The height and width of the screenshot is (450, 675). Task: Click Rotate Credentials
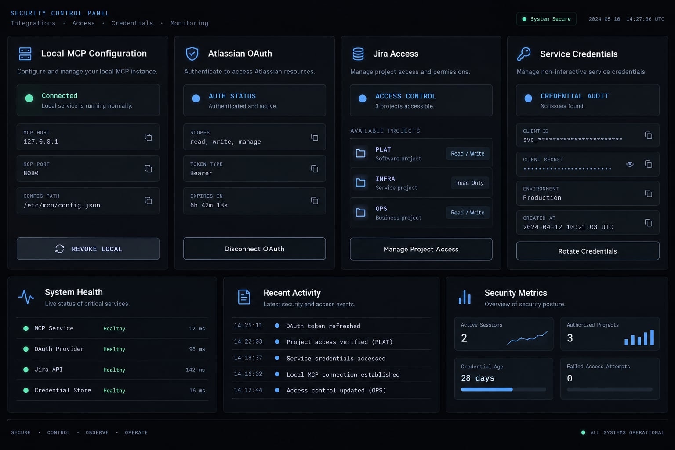pos(588,251)
